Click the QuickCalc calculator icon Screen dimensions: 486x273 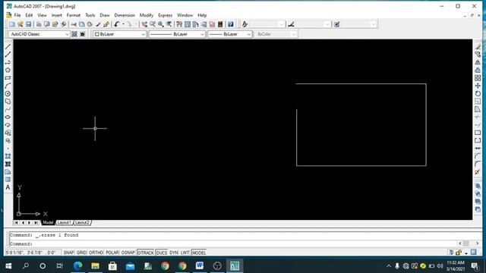pos(220,24)
